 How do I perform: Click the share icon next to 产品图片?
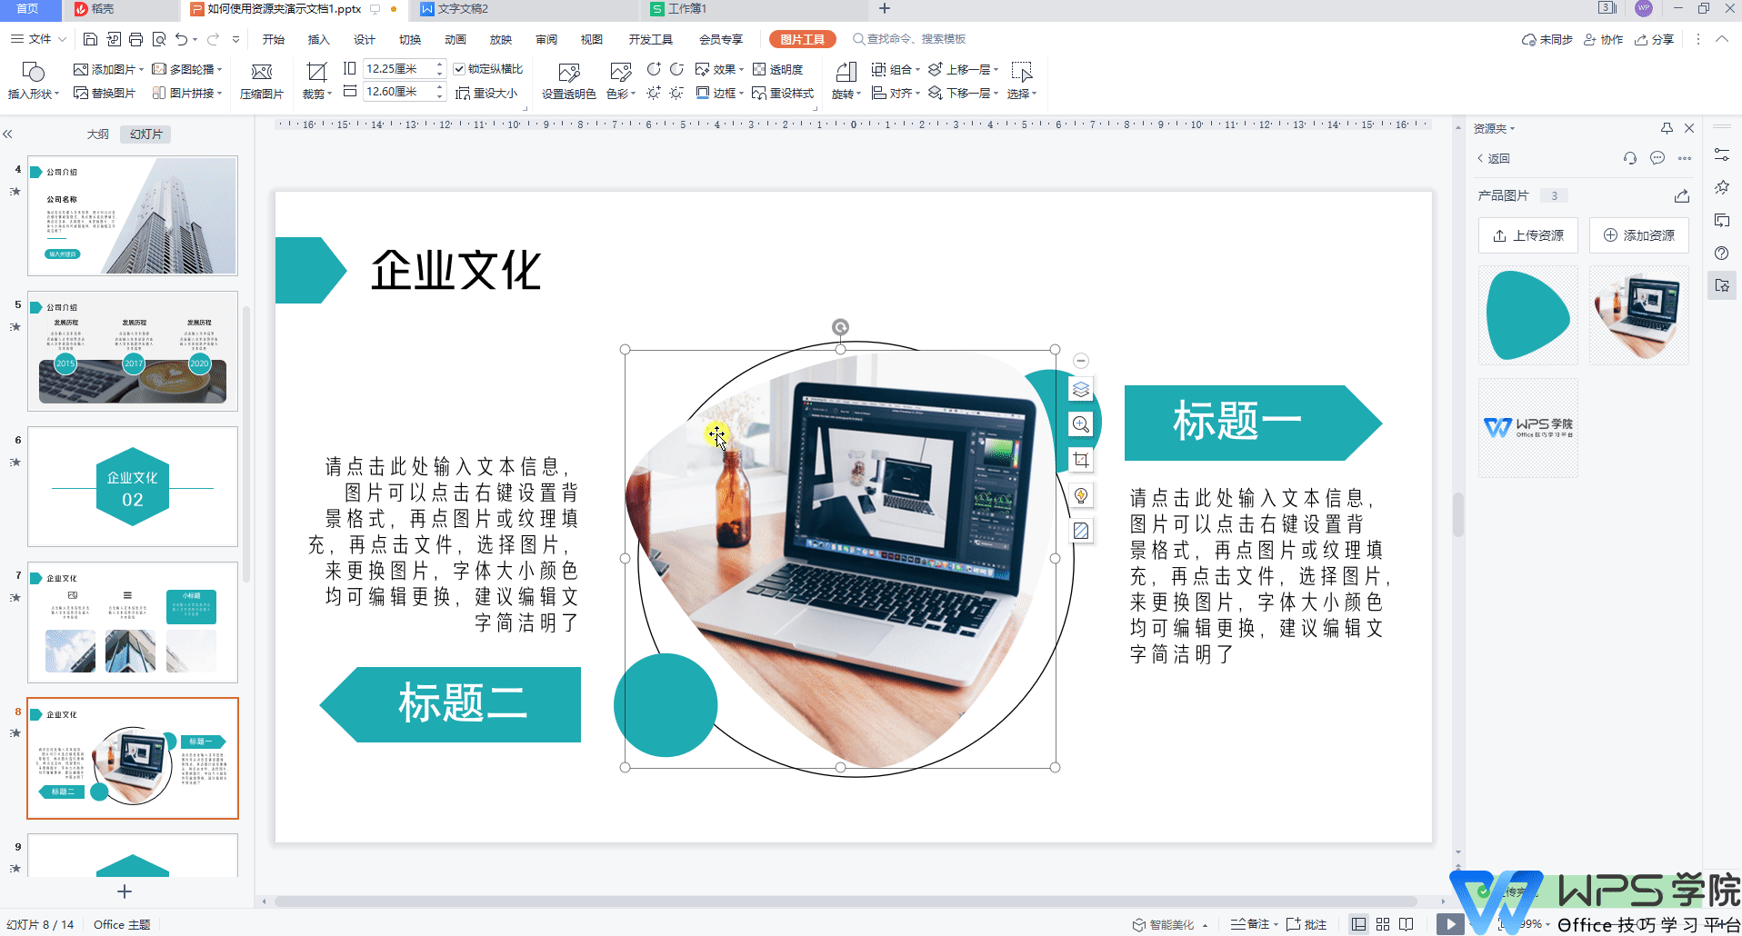1682,195
